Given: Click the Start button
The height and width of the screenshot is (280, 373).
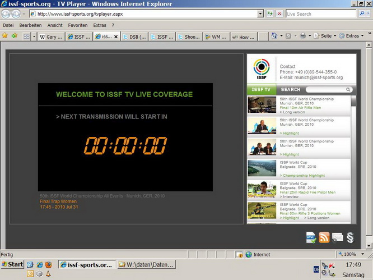Looking at the screenshot, I should [x=12, y=264].
